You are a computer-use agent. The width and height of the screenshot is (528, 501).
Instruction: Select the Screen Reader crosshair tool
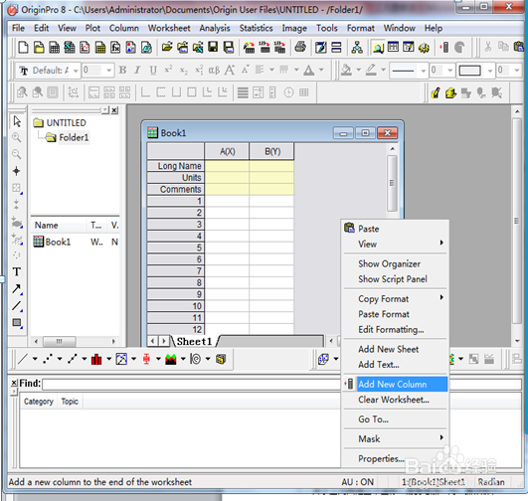(17, 171)
